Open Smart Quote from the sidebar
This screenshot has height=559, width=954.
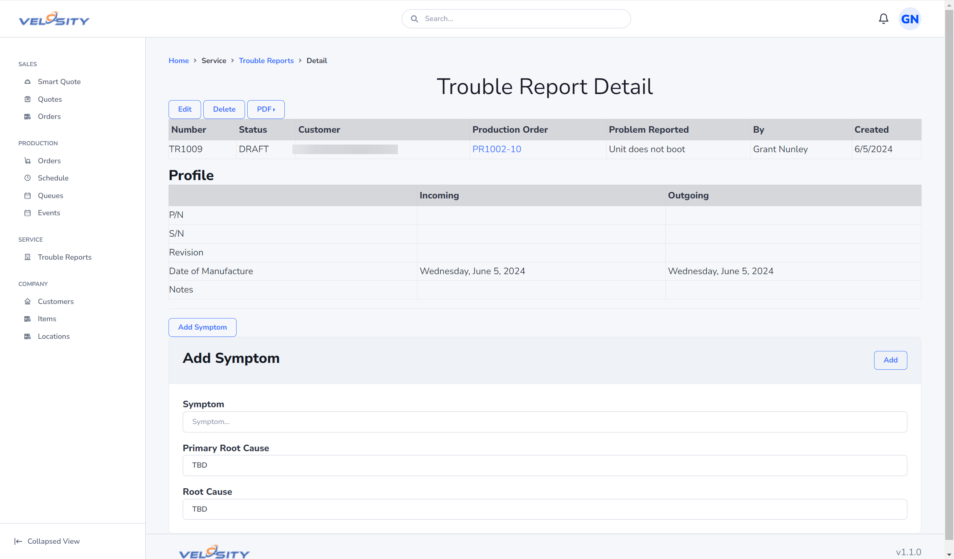click(x=59, y=82)
